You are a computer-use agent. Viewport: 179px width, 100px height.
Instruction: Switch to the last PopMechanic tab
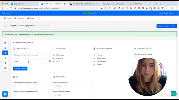(x=143, y=4)
